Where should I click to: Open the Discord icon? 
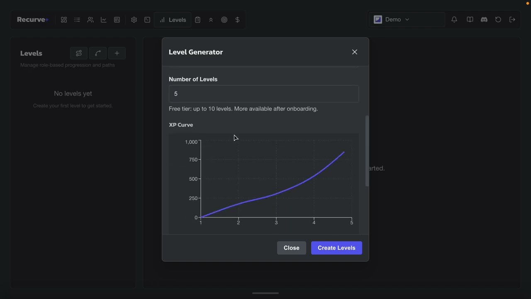[484, 20]
